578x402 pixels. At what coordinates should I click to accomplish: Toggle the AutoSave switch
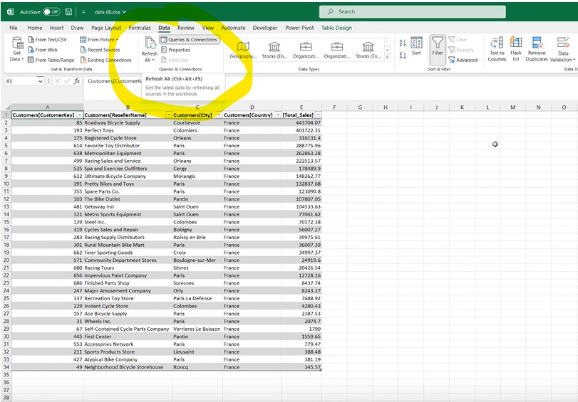[51, 12]
